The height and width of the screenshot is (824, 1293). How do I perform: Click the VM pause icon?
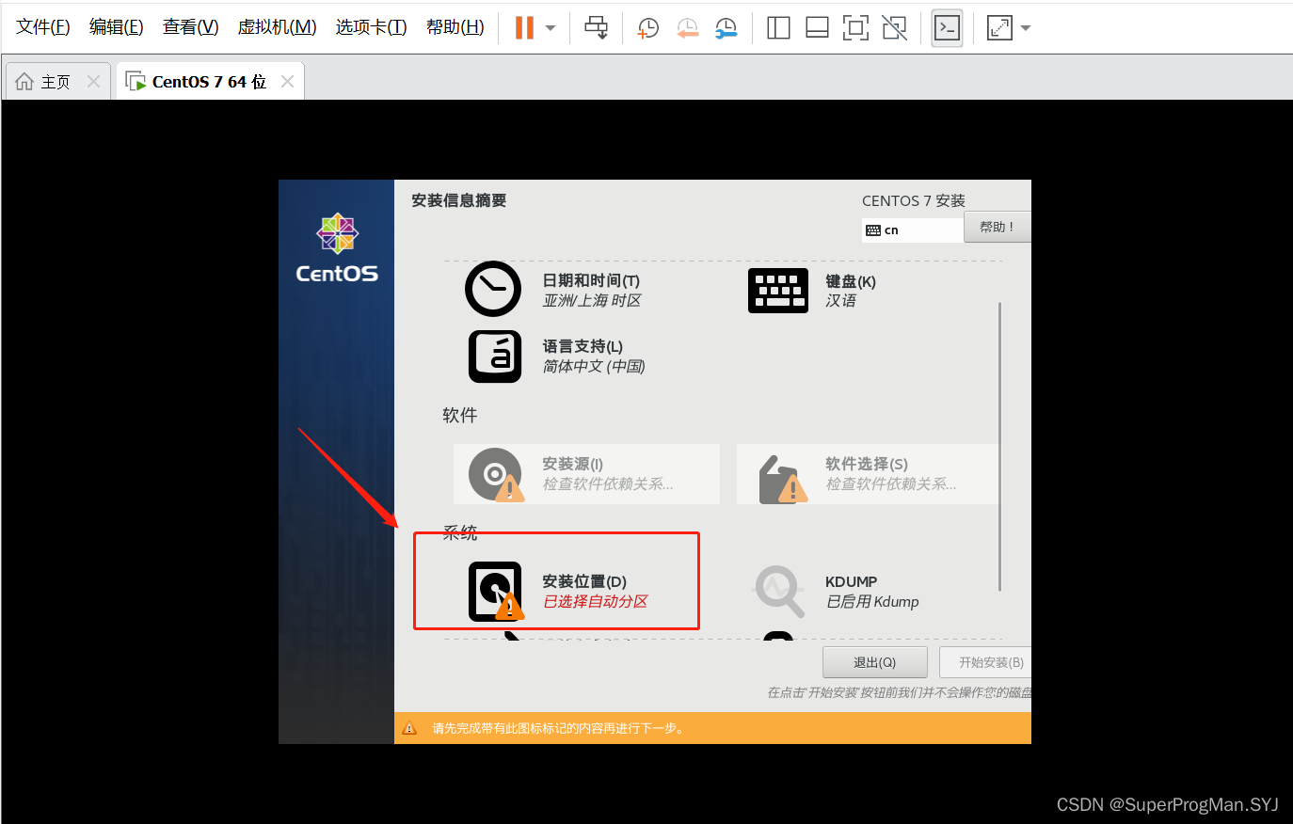click(x=524, y=28)
